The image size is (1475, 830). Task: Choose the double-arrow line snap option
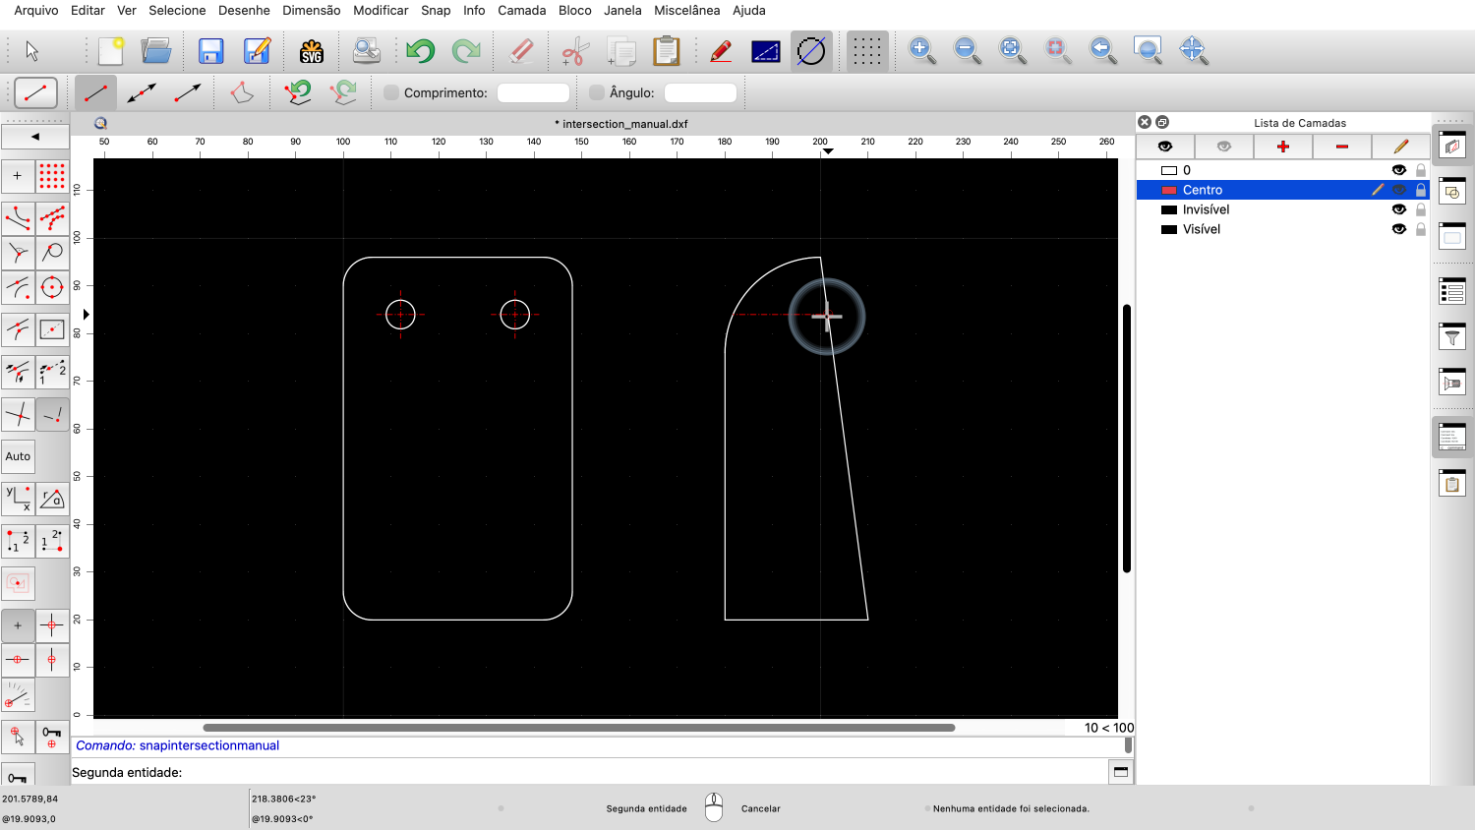(x=142, y=92)
